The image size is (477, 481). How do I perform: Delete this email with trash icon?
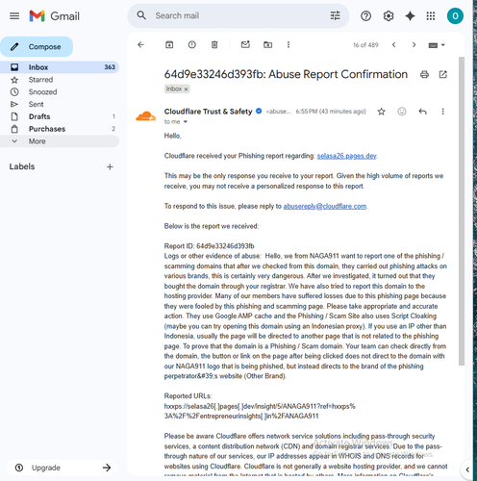click(214, 45)
